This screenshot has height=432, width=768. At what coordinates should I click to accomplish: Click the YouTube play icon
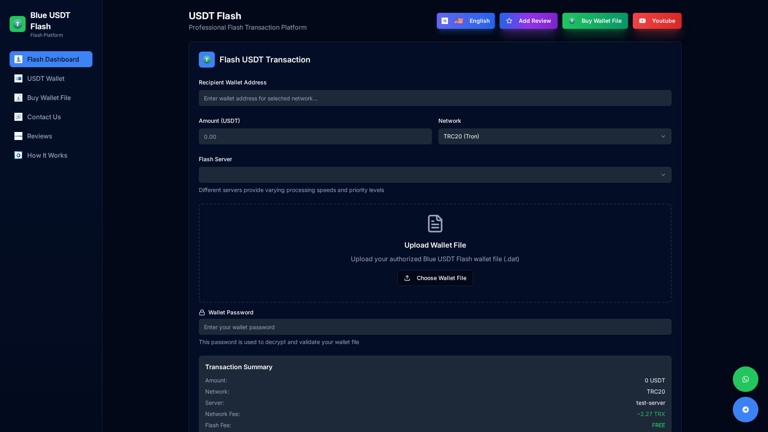point(642,21)
